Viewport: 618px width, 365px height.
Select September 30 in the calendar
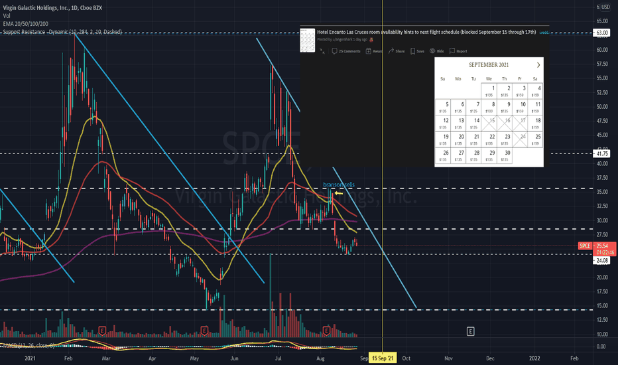coord(504,155)
